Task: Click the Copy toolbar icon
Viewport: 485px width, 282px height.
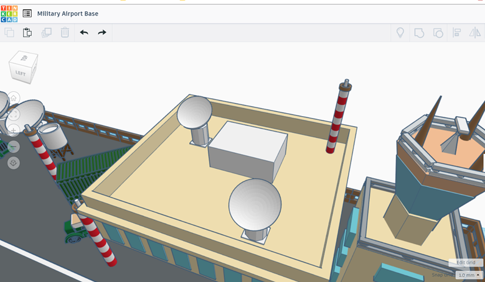Action: pyautogui.click(x=9, y=32)
